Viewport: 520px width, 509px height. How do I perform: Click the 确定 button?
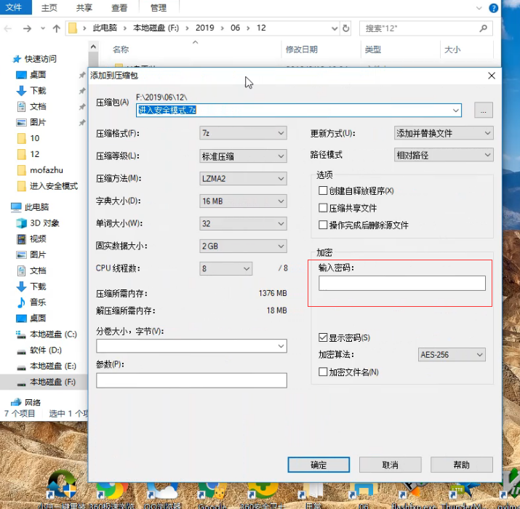tap(319, 465)
